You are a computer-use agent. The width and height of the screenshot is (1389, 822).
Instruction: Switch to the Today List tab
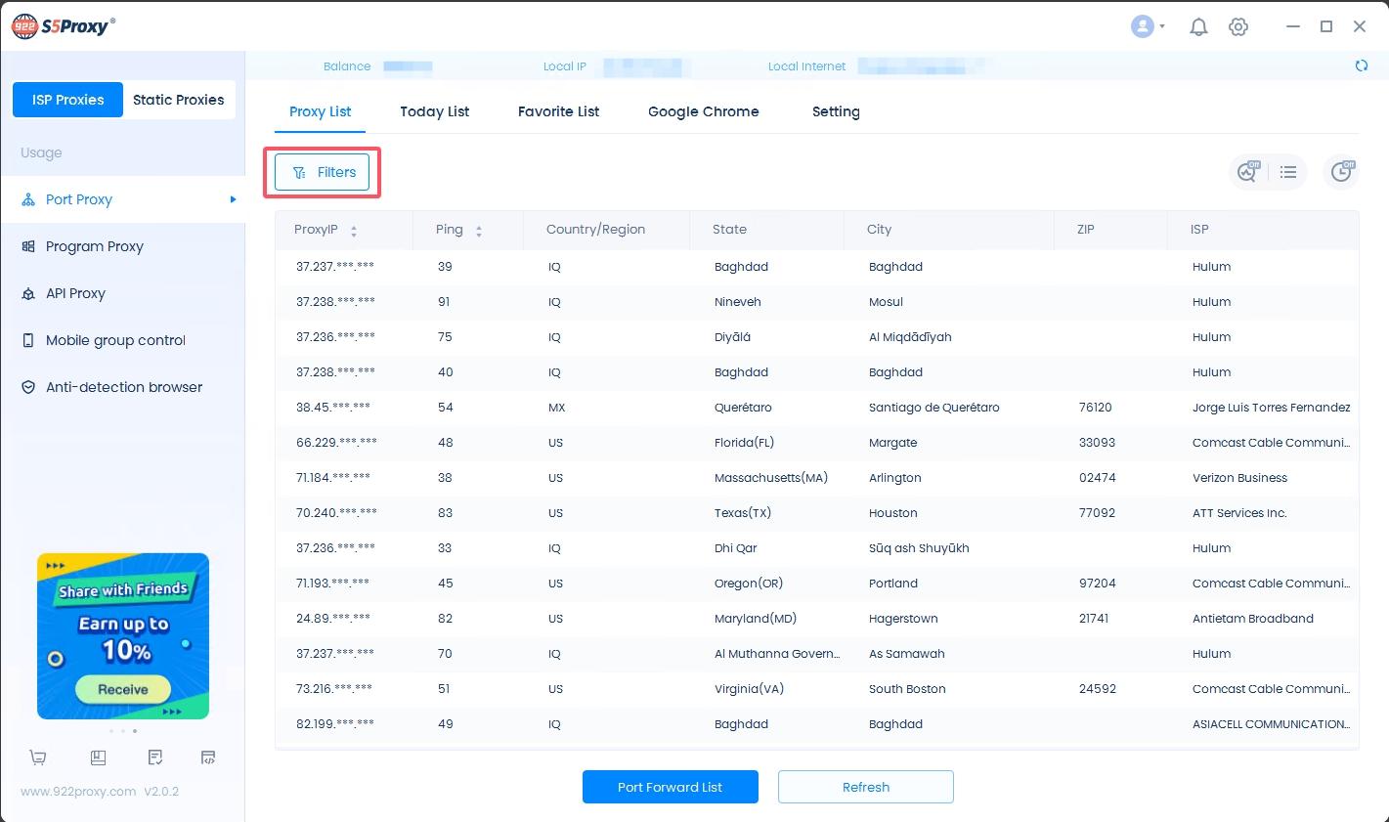point(434,111)
